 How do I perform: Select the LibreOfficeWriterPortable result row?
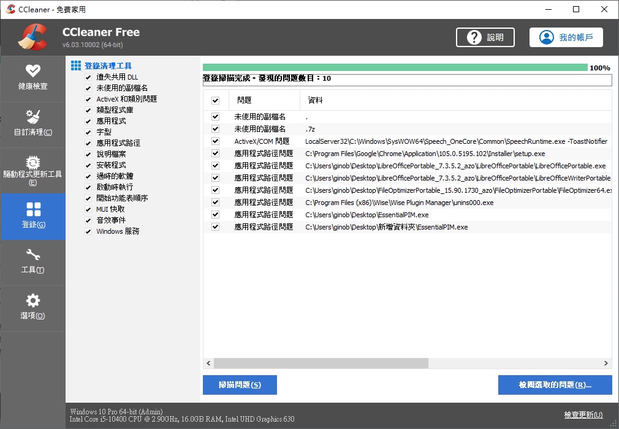click(x=408, y=178)
